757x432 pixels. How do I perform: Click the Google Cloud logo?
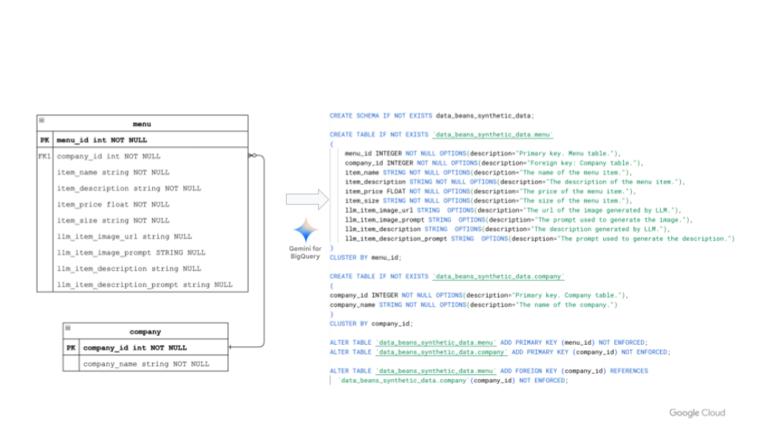point(697,413)
